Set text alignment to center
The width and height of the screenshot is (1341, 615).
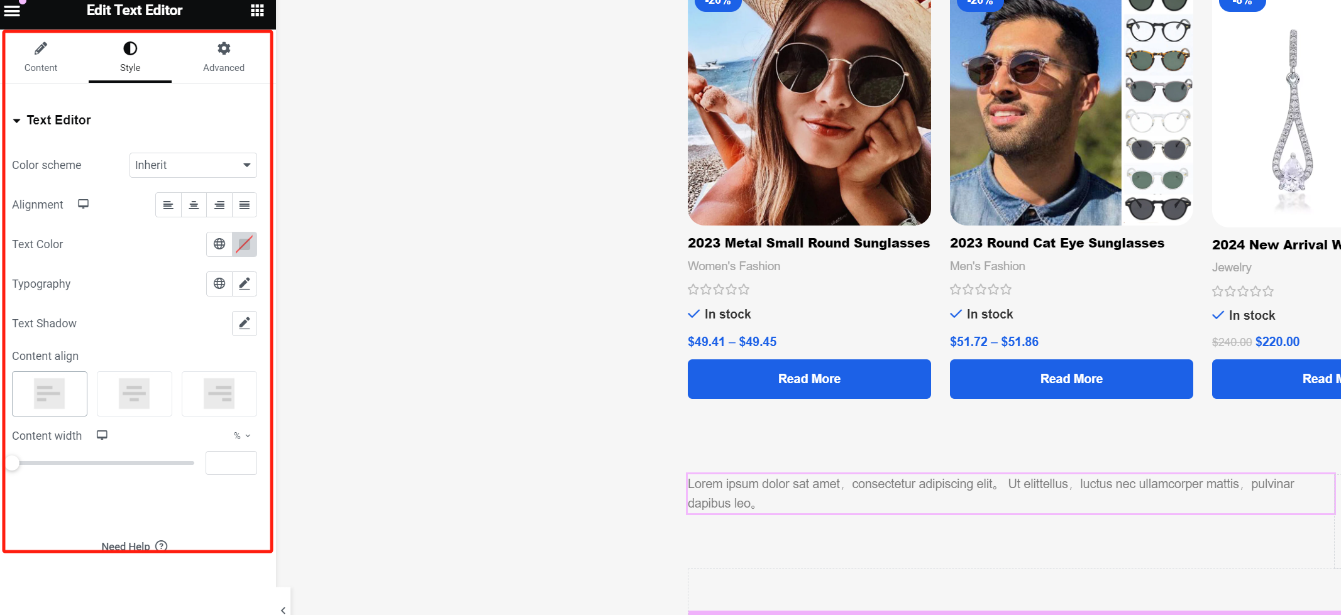[x=194, y=205]
